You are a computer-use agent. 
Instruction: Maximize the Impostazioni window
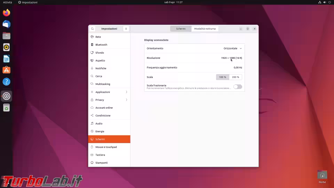pyautogui.click(x=248, y=29)
